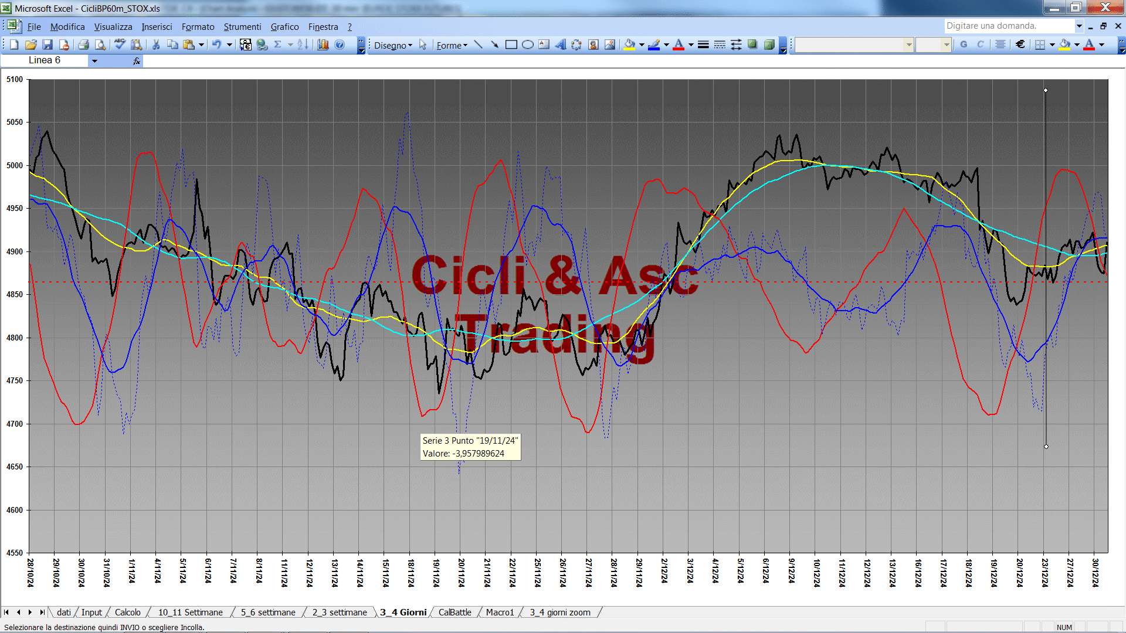The width and height of the screenshot is (1126, 633).
Task: Click the Sort ascending icon
Action: click(303, 45)
